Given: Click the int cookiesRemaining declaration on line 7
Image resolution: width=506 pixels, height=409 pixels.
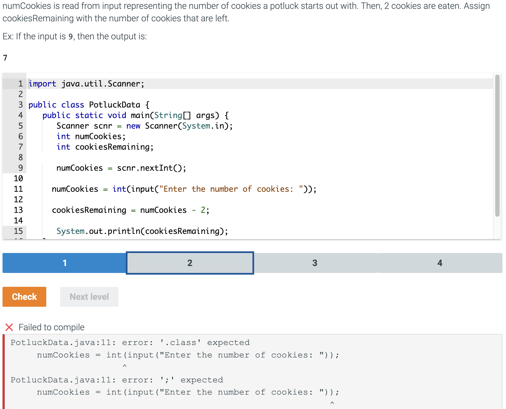Looking at the screenshot, I should [x=105, y=147].
